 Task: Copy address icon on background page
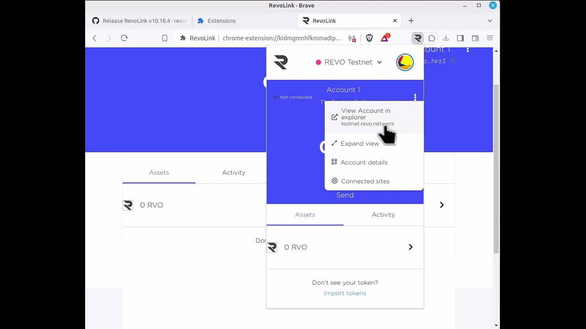(x=453, y=61)
